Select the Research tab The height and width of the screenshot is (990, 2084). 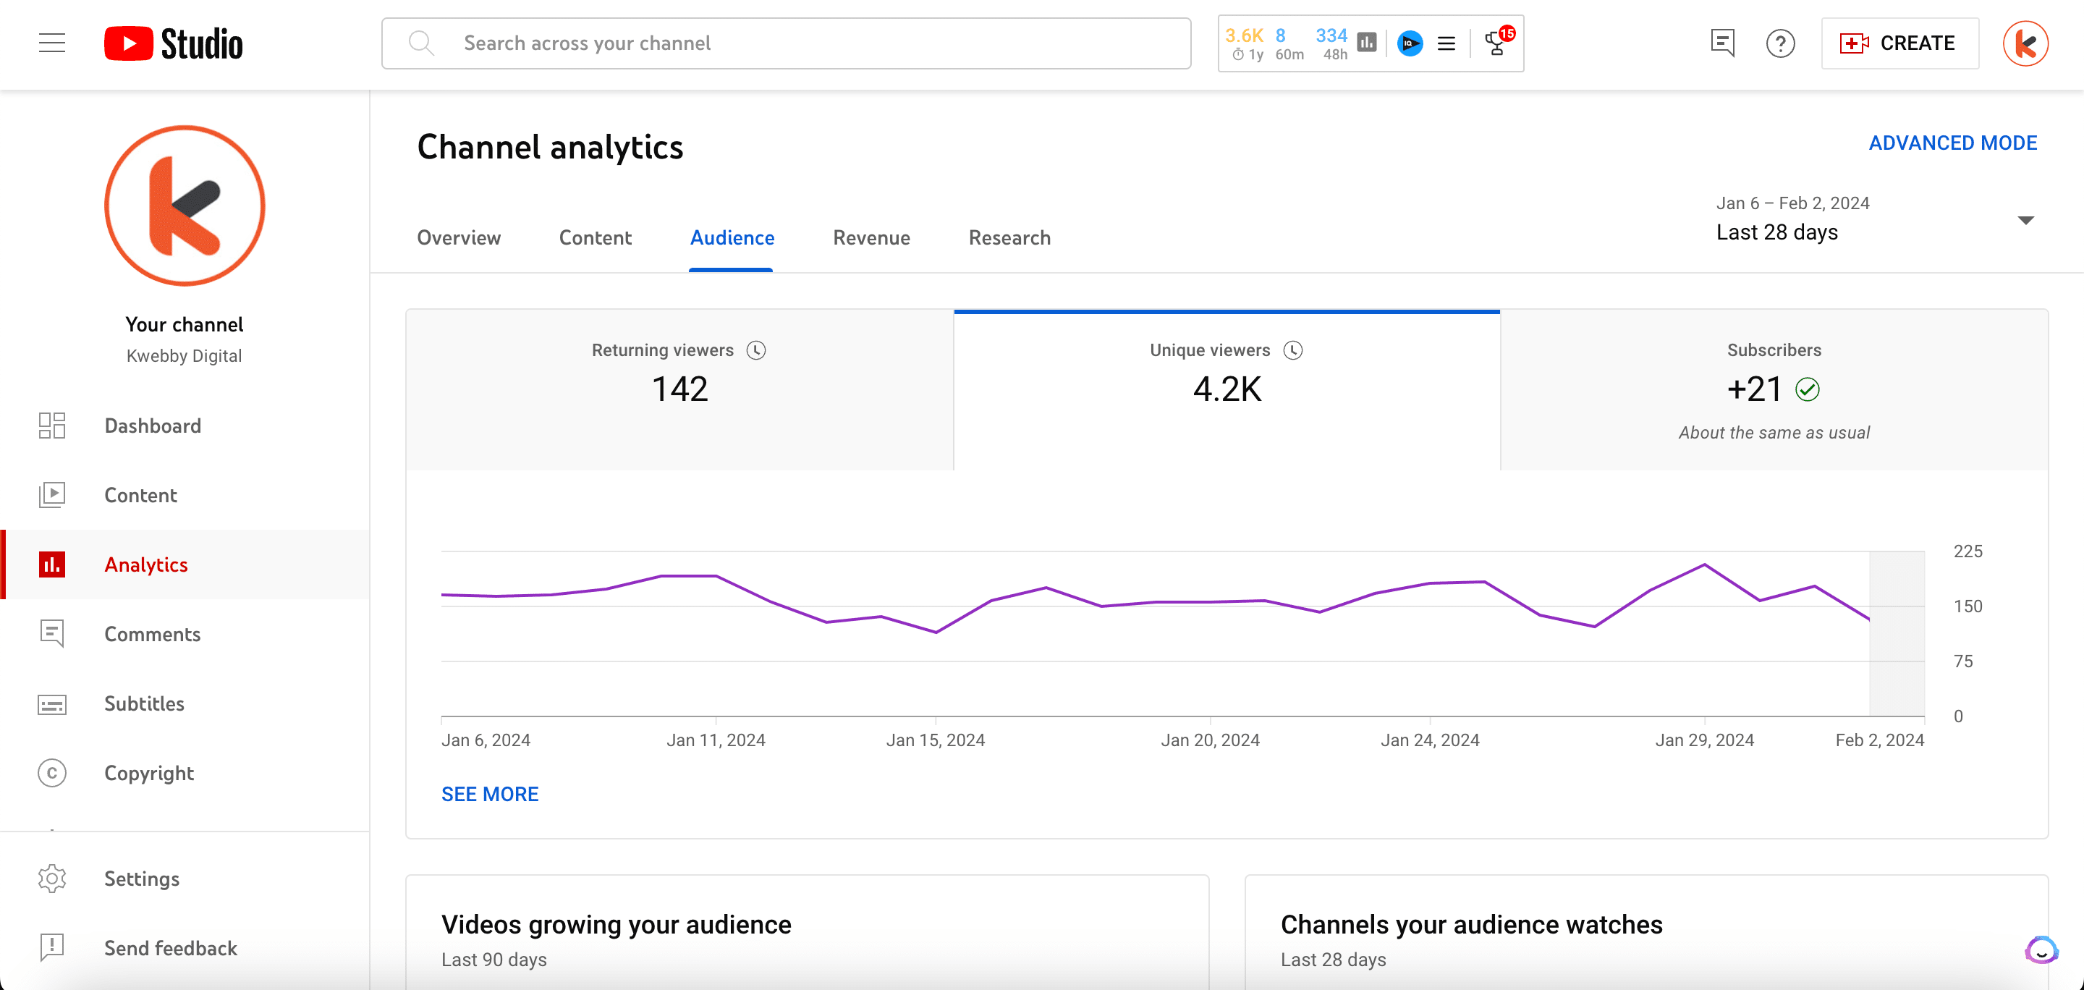[x=1010, y=238]
